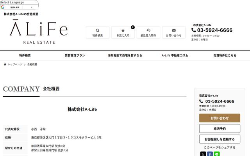This screenshot has height=156, width=250.
Task: Share the page on X (Twitter)
Action: (203, 154)
